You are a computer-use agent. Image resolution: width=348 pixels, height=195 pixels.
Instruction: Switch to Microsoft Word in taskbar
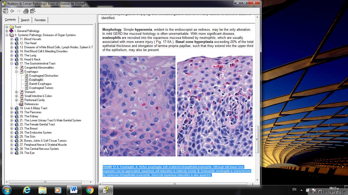[x=74, y=190]
